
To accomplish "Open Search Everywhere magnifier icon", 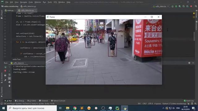I will pos(196,6).
